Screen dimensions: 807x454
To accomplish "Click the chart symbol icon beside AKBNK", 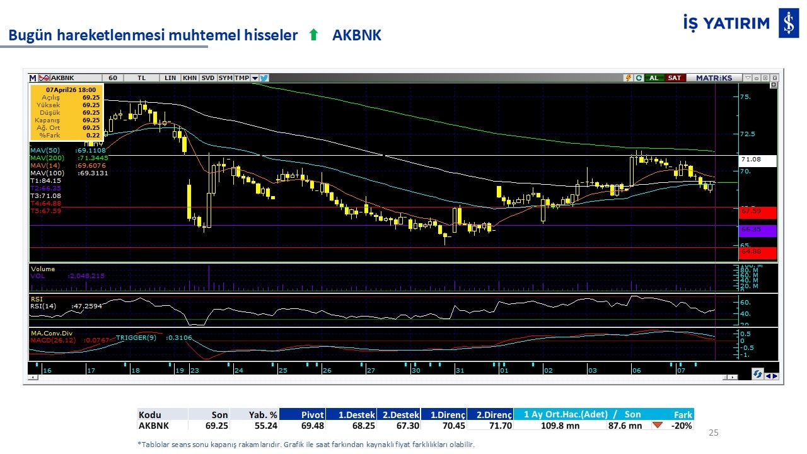I will (x=44, y=78).
